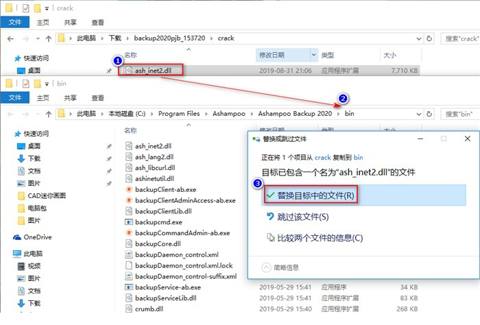Open the 主页 tab in crack window

point(43,23)
